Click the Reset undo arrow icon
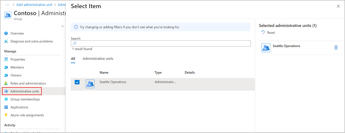The width and height of the screenshot is (345, 133). (x=263, y=33)
